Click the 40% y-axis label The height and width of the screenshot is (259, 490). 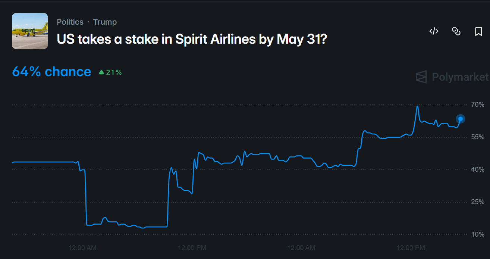click(478, 169)
